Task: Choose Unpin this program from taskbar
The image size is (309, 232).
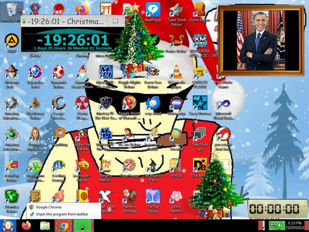Action: point(64,214)
